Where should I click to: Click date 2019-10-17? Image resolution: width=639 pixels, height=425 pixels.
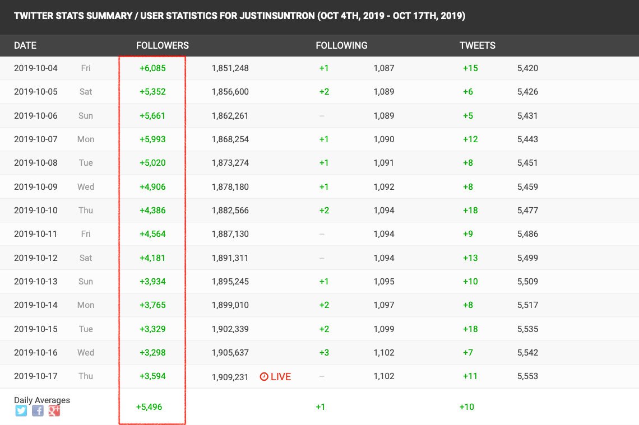pos(36,376)
